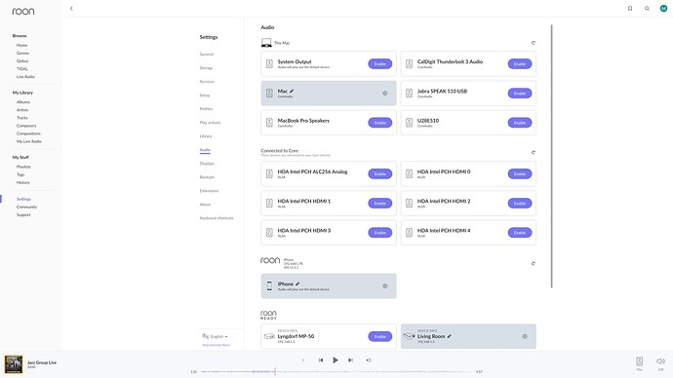
Task: Enable HDA Intel PCH ALC256 Analog
Action: 379,173
